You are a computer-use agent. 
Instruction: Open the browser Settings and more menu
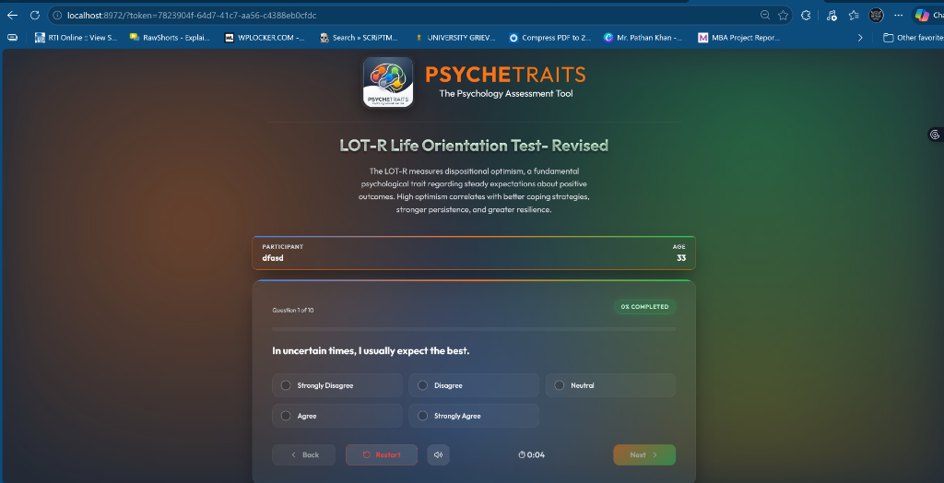[x=898, y=16]
